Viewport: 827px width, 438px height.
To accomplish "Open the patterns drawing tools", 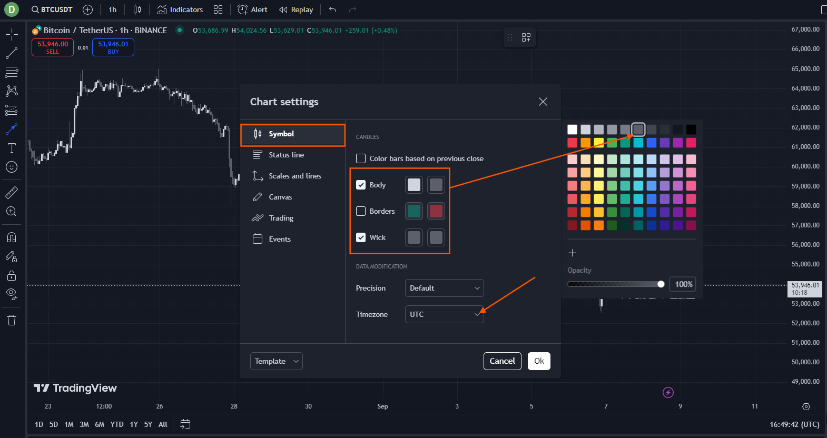I will point(12,91).
